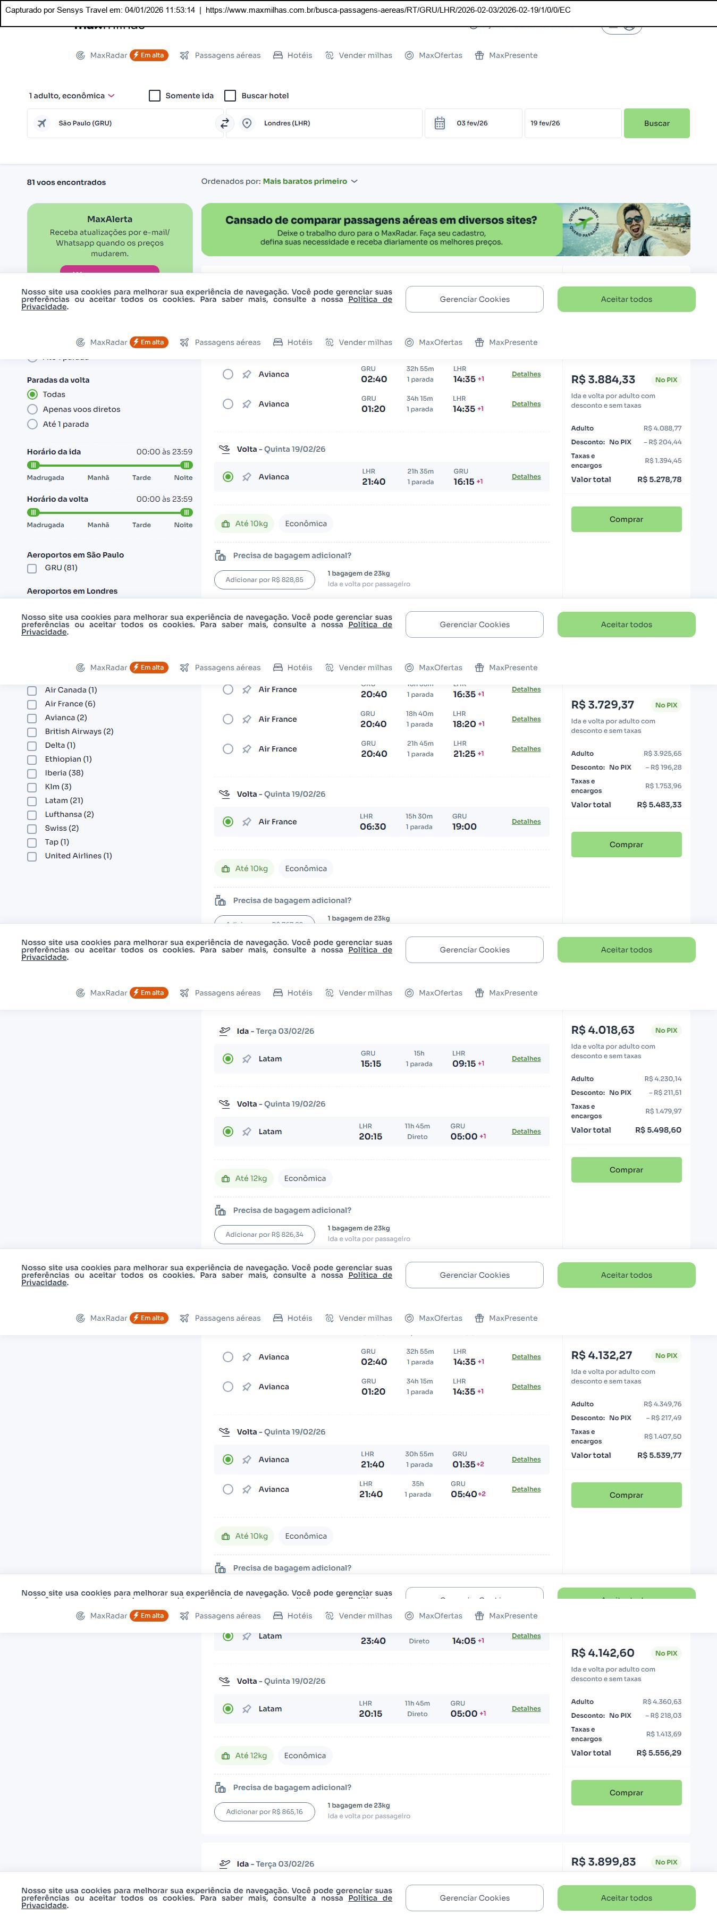Image resolution: width=717 pixels, height=1924 pixels.
Task: Click the luggage icon by 'Precisa de bagagem adicional?'
Action: 221,556
